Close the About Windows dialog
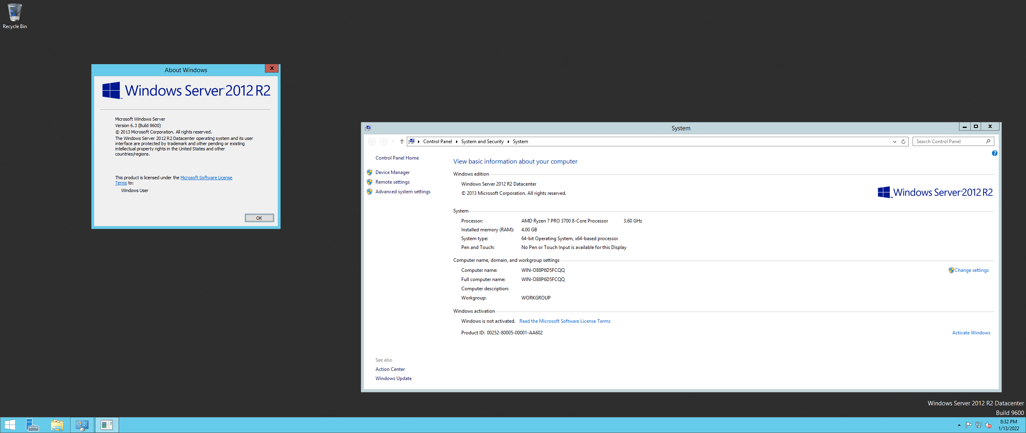Viewport: 1026px width, 433px height. (x=272, y=69)
